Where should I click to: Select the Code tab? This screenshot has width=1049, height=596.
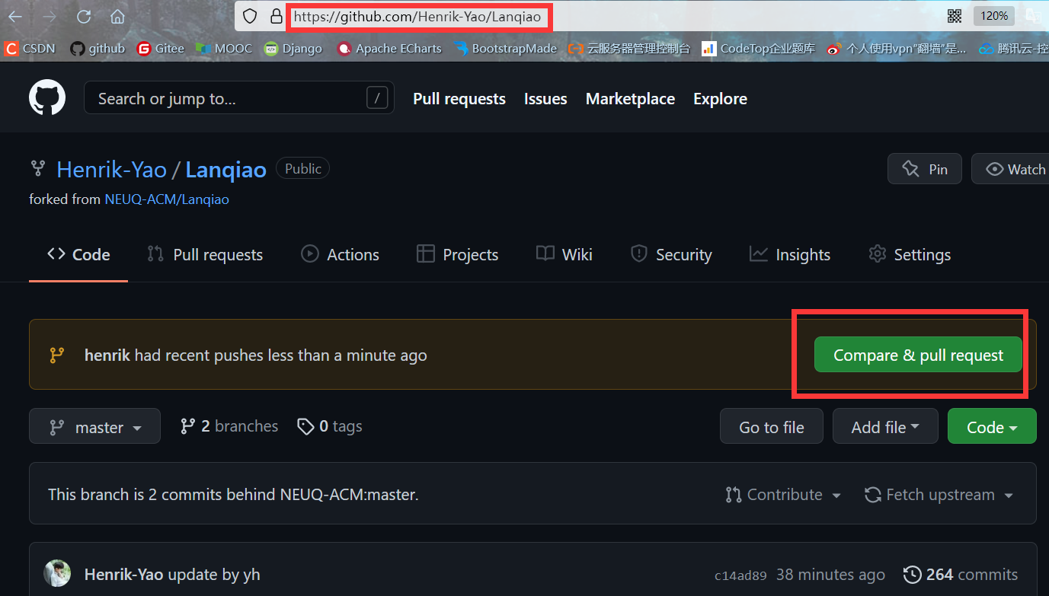tap(78, 254)
